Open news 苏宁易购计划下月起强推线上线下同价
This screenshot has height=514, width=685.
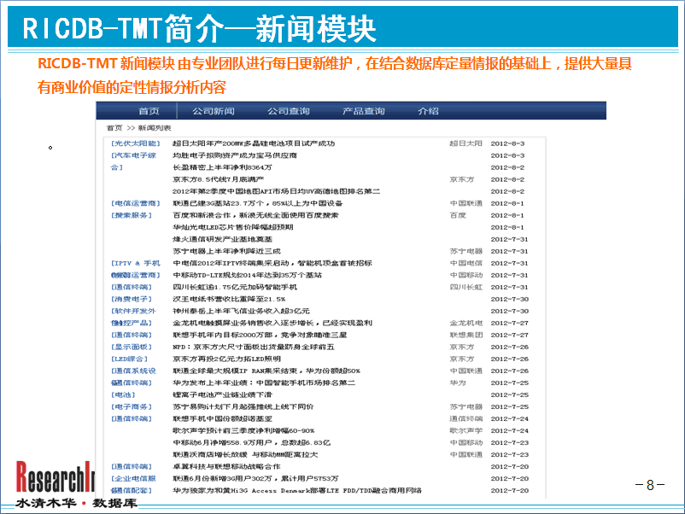(243, 406)
